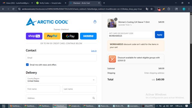Click the taskbar volume speaker icon
Image resolution: width=192 pixels, height=108 pixels.
click(167, 106)
